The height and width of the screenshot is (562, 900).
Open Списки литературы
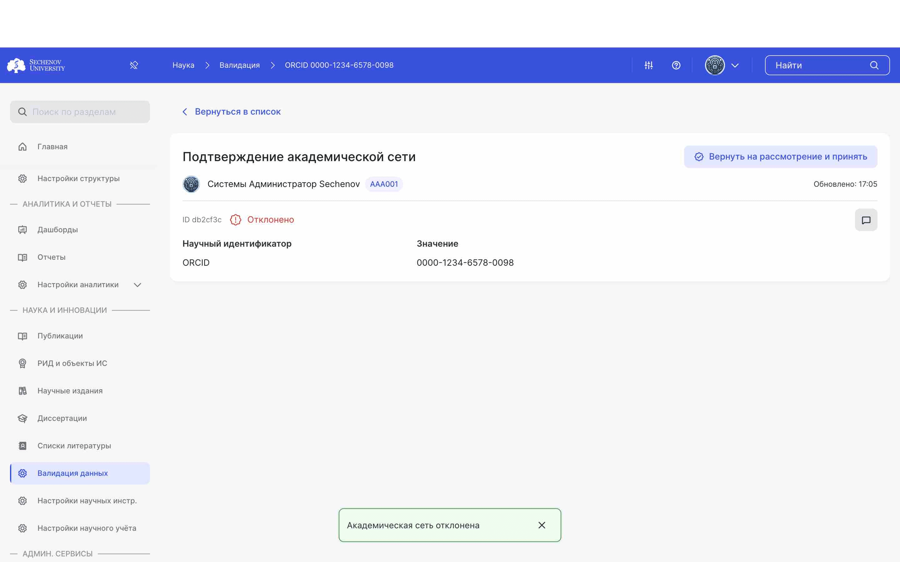point(80,446)
